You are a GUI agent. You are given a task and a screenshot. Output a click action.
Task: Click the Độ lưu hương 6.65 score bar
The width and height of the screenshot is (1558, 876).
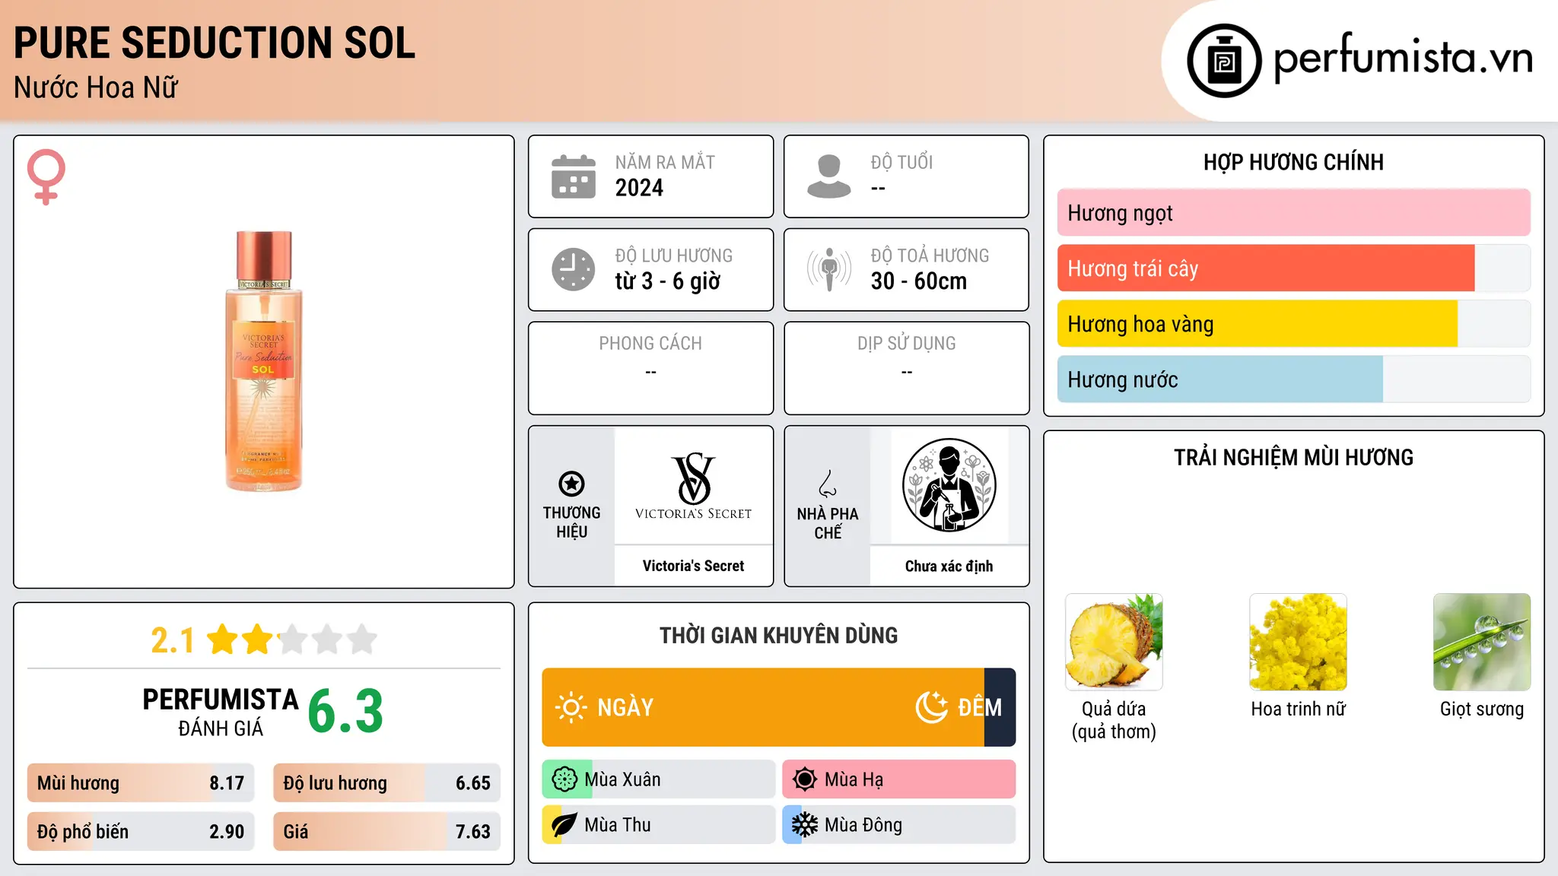pyautogui.click(x=386, y=783)
